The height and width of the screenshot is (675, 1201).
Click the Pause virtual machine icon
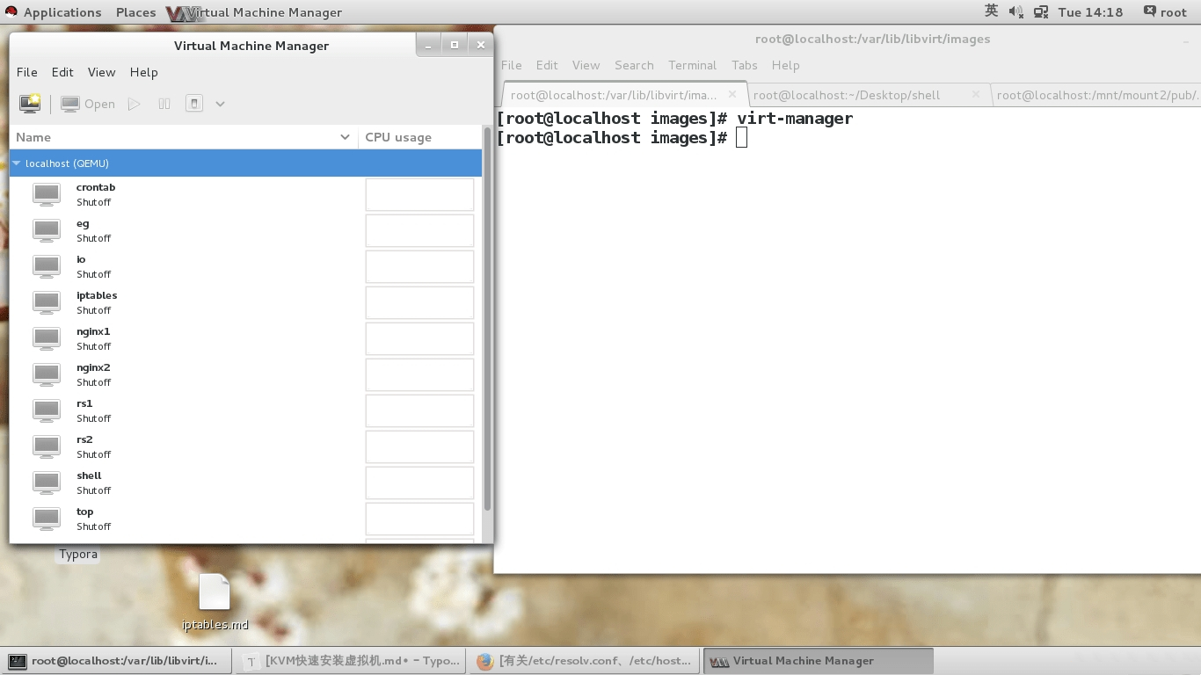coord(164,104)
